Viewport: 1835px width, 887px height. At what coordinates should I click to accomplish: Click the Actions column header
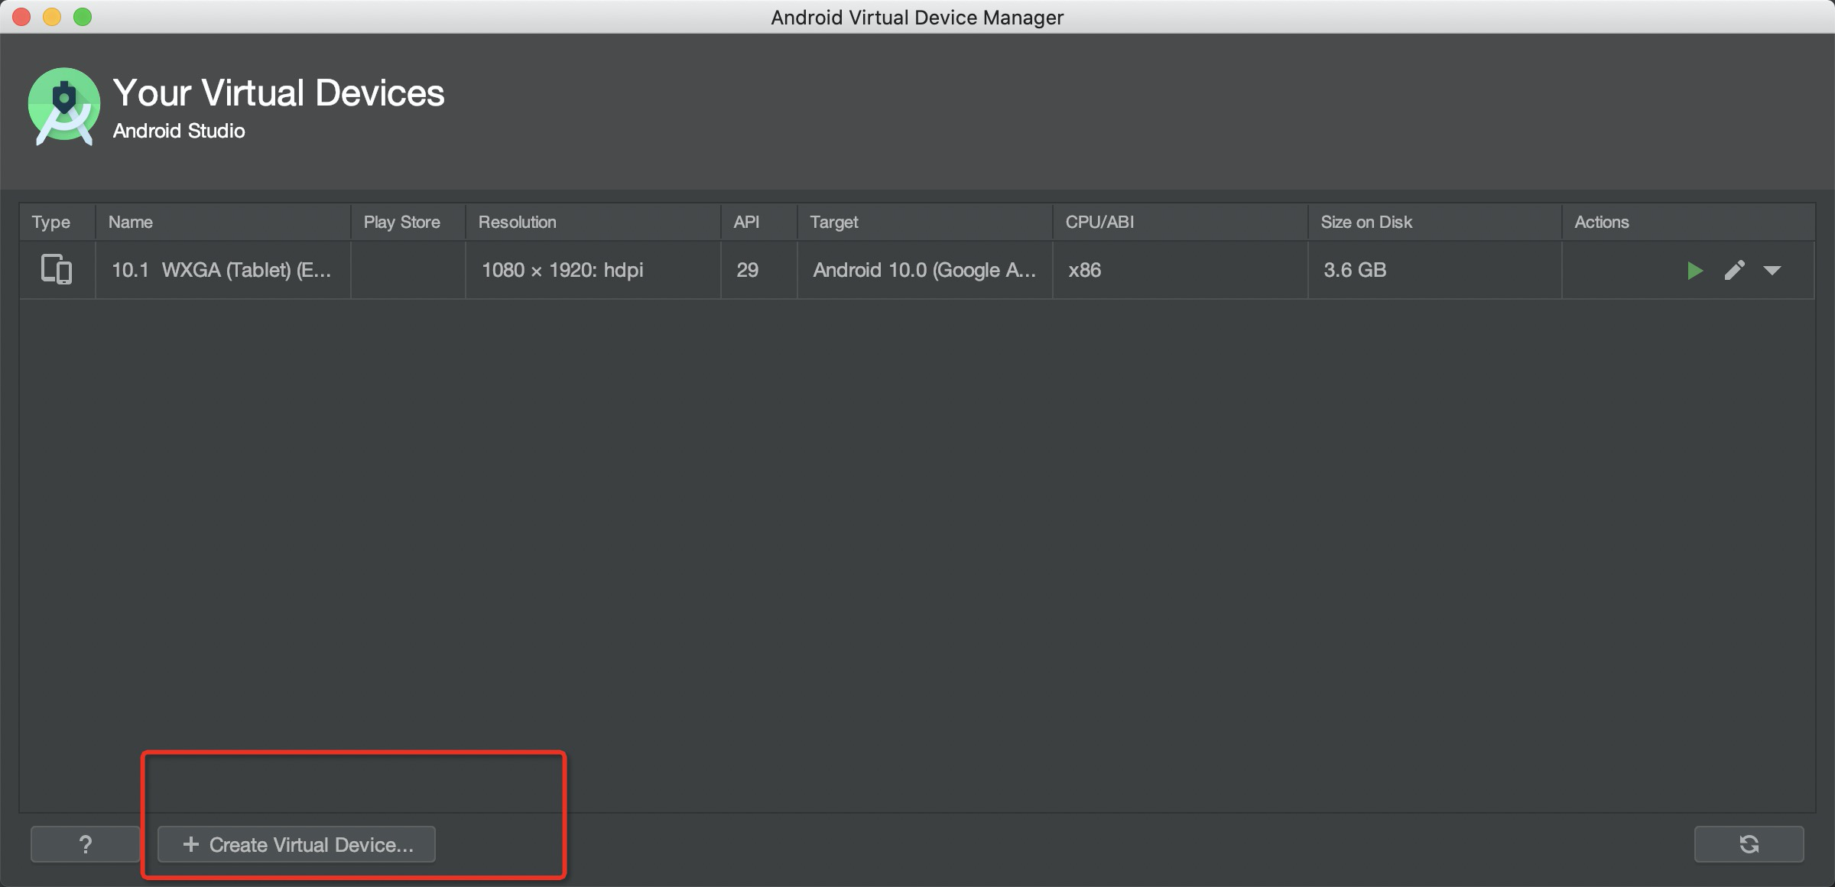point(1688,222)
